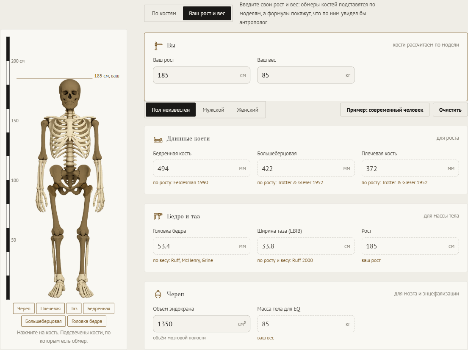Image resolution: width=468 pixels, height=350 pixels.
Task: Select the Таз bone chip
Action: pos(74,309)
